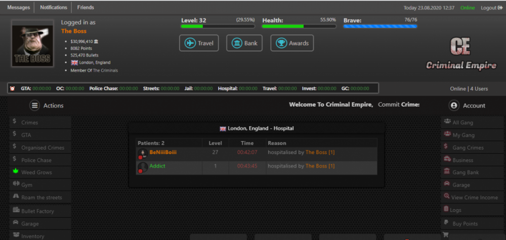Click the Gym dumbbell icon
This screenshot has width=506, height=240.
click(x=16, y=185)
